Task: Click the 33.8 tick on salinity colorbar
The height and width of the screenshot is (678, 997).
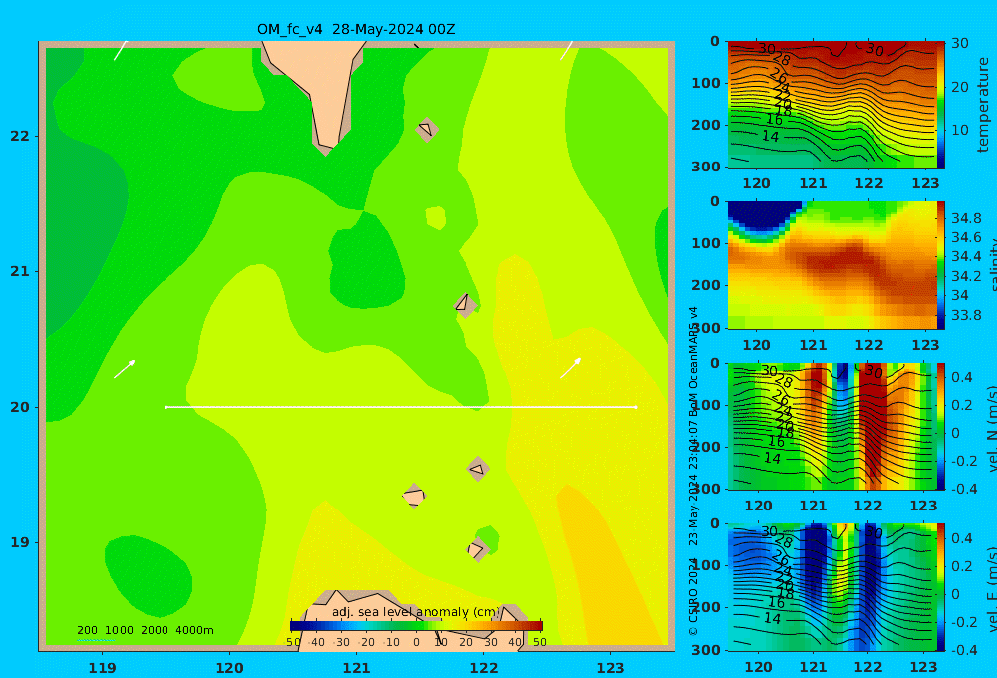Action: pos(966,315)
